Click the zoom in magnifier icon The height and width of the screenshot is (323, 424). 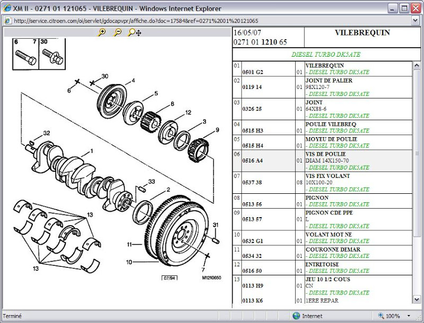[102, 32]
